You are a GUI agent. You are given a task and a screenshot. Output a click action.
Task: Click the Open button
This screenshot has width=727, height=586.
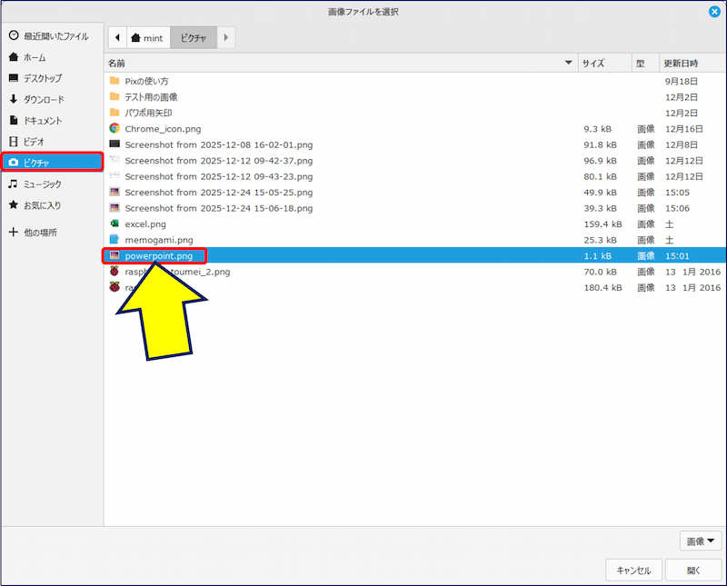[693, 571]
